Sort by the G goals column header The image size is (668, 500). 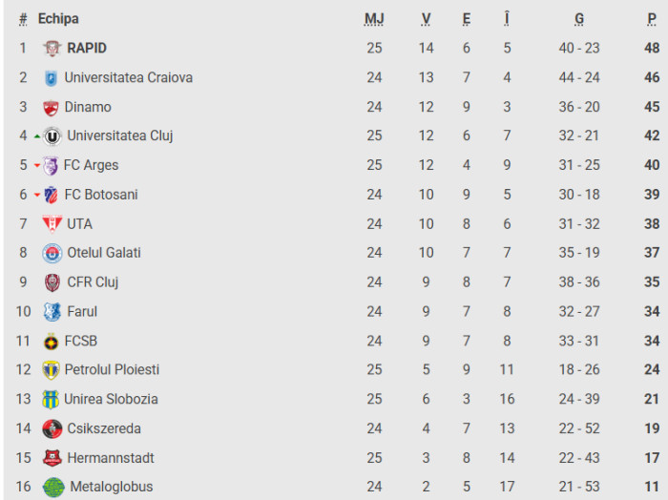(x=579, y=19)
